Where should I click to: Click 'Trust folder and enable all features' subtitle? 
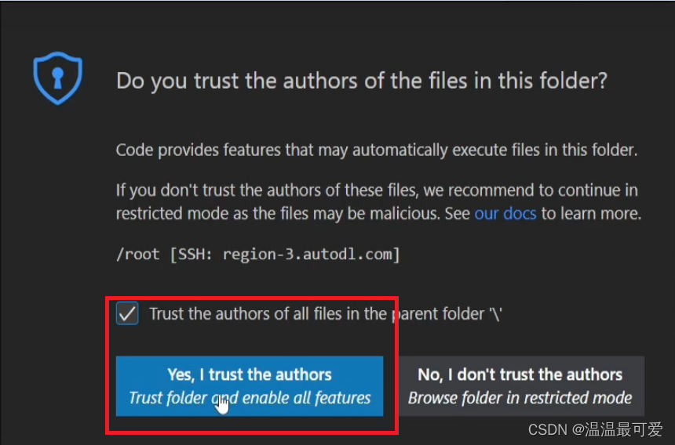(x=250, y=398)
